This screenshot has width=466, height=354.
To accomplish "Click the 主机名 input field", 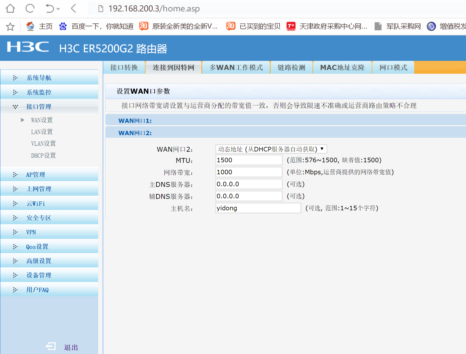I will coord(258,208).
